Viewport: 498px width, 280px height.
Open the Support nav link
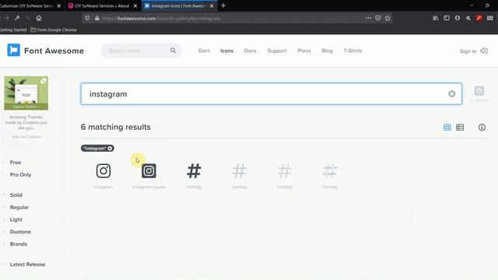pos(277,51)
